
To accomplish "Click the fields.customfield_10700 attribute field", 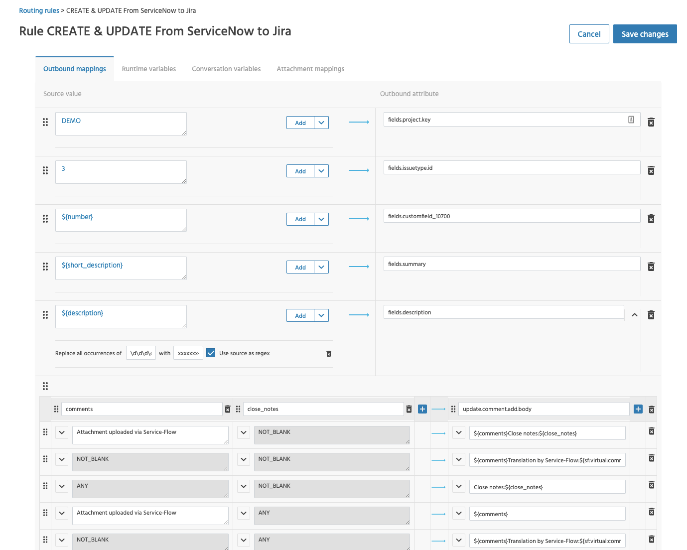I will 512,216.
